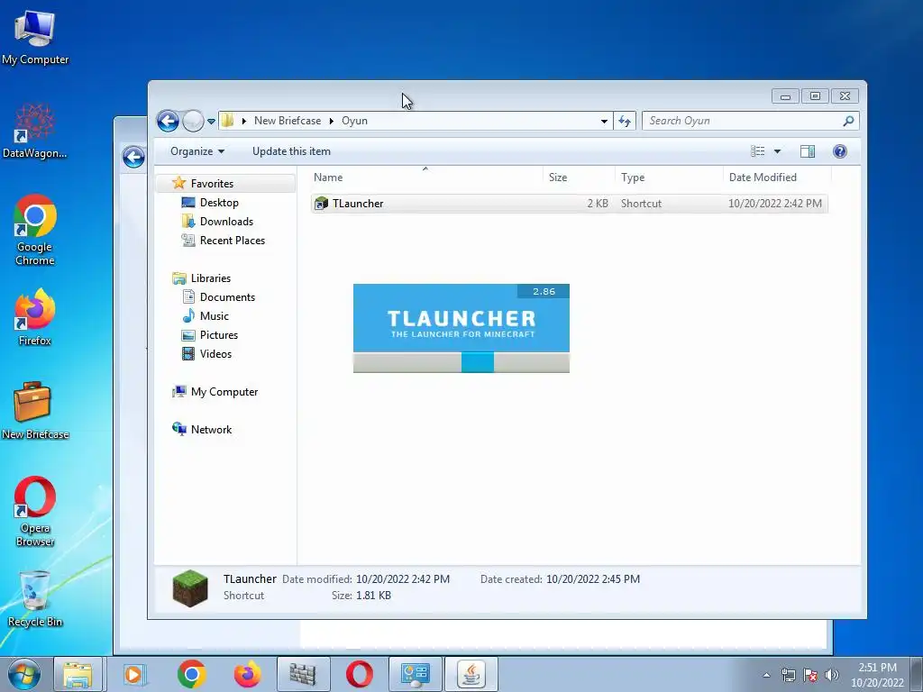Click the TLauncher loading progress bar
Screen dimensions: 923x692
tap(461, 362)
